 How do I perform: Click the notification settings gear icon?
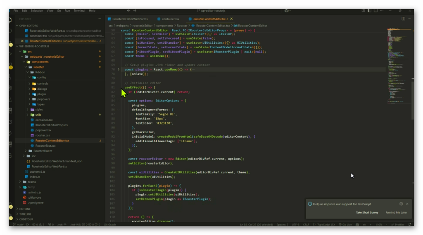[x=401, y=204]
